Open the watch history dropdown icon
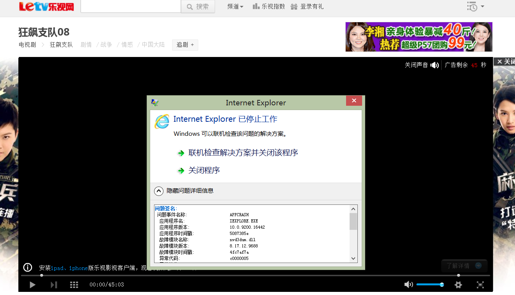Viewport: 515px width, 295px height. 476,7
